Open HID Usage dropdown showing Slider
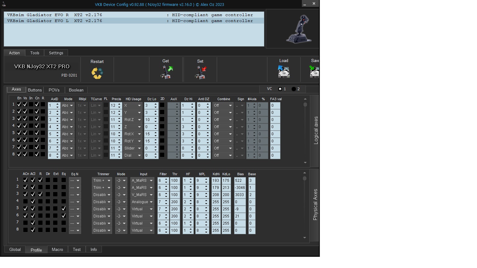This screenshot has width=477, height=268. pyautogui.click(x=133, y=148)
